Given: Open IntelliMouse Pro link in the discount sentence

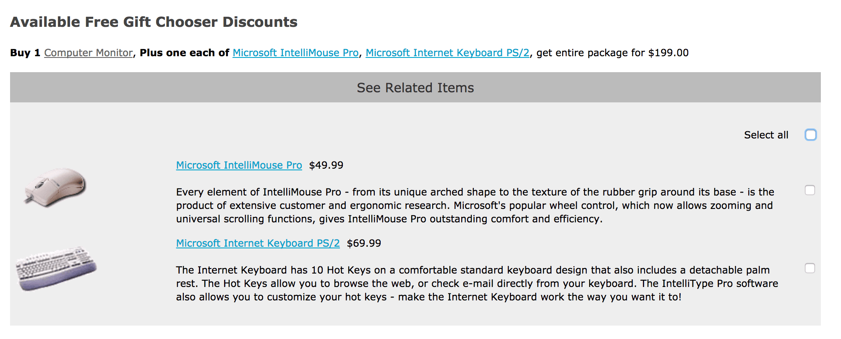Looking at the screenshot, I should [x=295, y=53].
